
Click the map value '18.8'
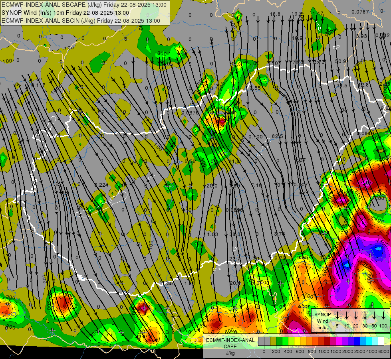275,14
